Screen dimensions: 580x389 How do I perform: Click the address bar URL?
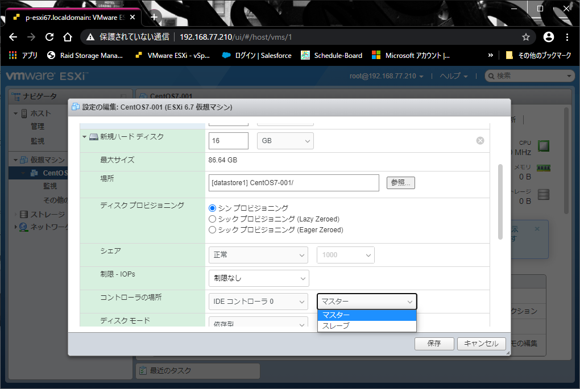235,37
